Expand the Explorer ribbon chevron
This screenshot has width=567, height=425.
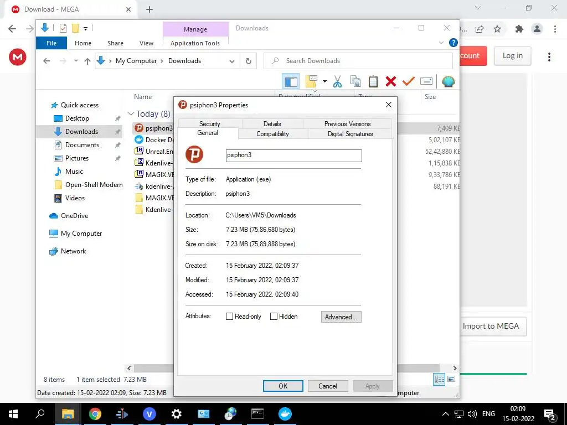[441, 43]
